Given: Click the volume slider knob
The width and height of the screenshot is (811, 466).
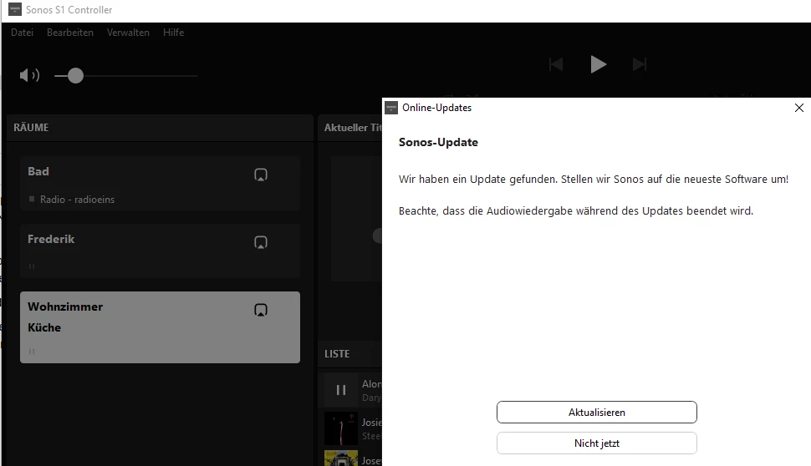Looking at the screenshot, I should pyautogui.click(x=75, y=76).
